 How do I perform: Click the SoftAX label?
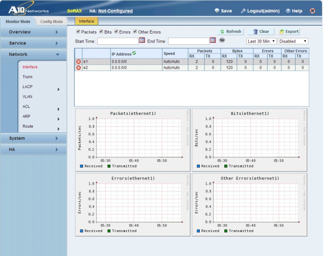point(74,11)
